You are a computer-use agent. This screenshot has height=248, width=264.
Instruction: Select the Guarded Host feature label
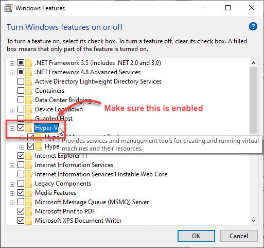coord(54,119)
